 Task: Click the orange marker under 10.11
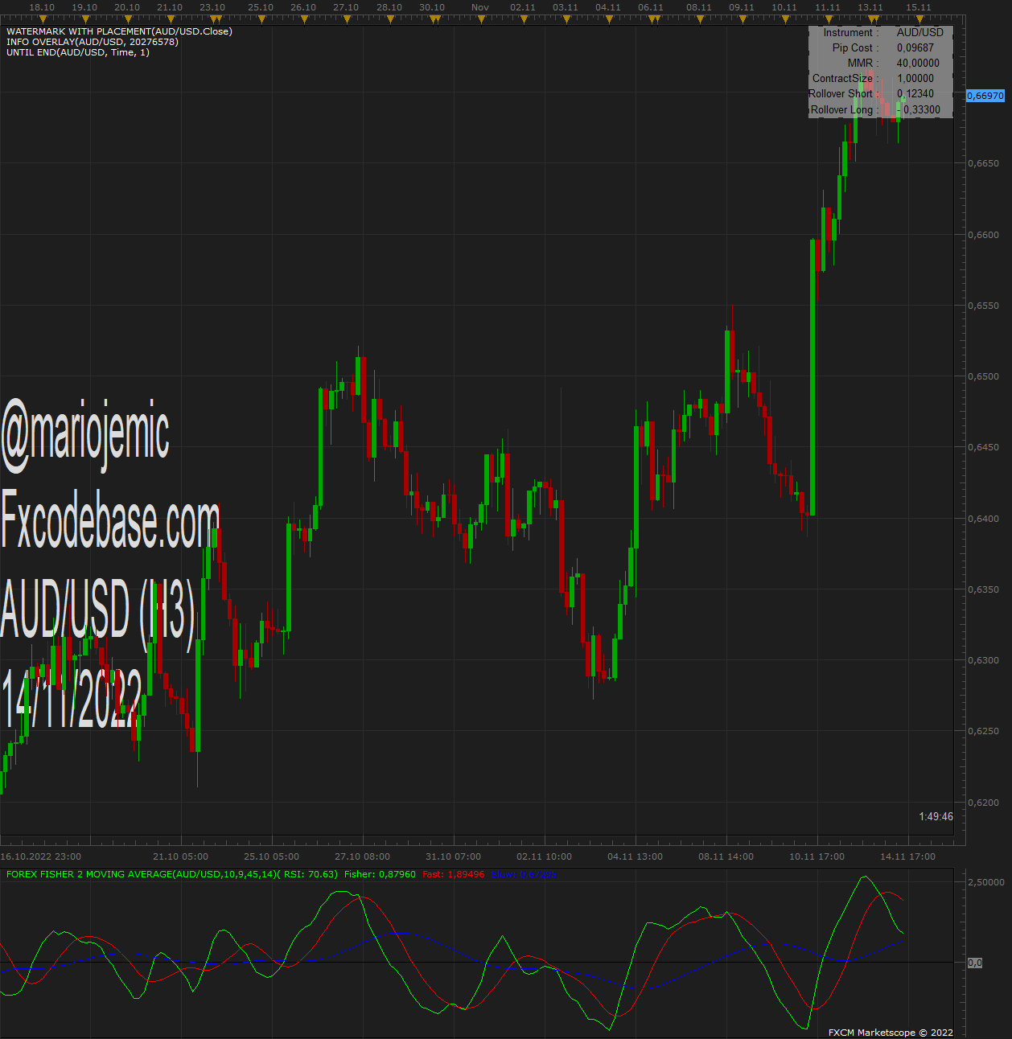[x=785, y=18]
